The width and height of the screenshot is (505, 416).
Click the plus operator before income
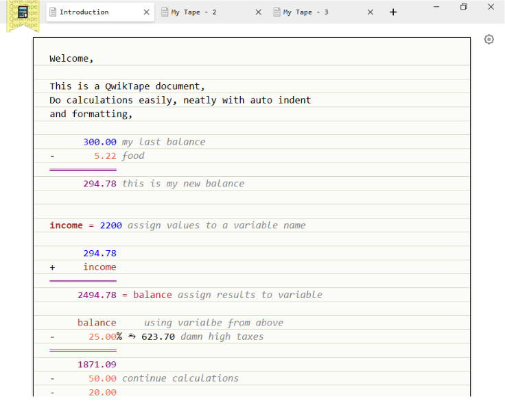pos(53,268)
